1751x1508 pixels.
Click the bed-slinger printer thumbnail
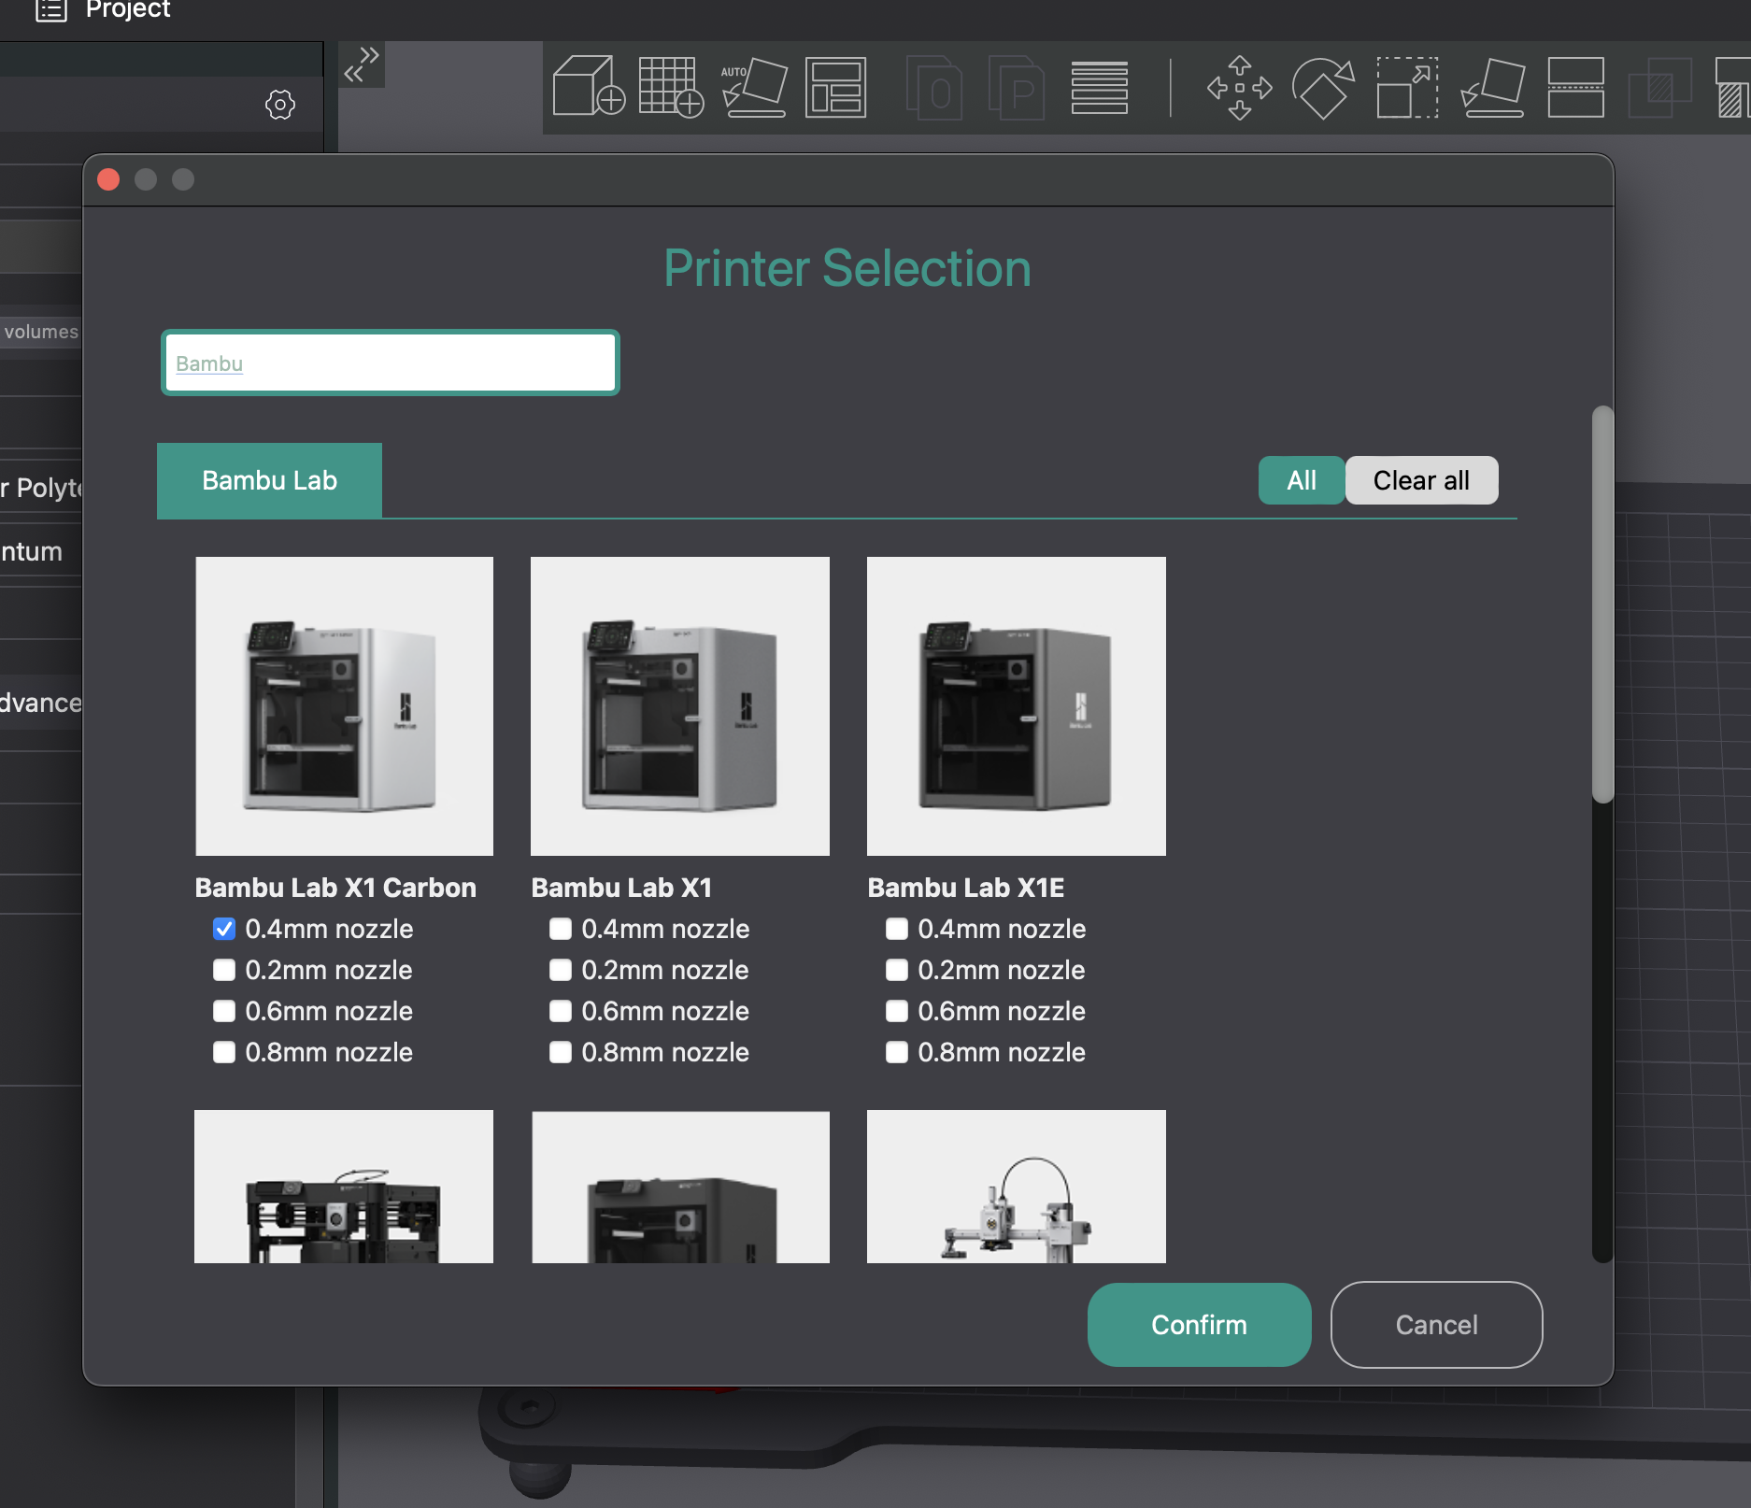pyautogui.click(x=1017, y=1187)
